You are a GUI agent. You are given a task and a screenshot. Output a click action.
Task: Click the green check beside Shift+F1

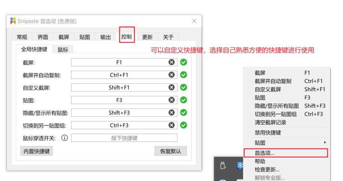(x=184, y=87)
